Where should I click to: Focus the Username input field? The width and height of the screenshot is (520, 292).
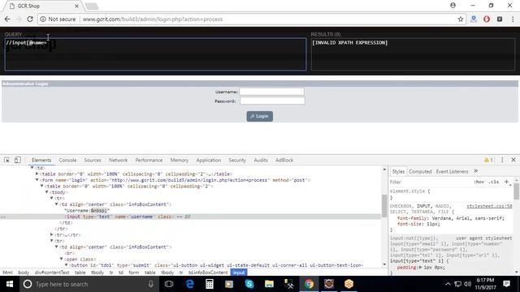coord(272,92)
